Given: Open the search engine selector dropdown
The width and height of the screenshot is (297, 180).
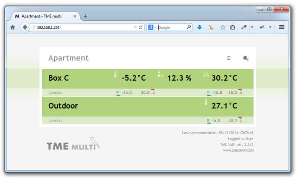Looking at the screenshot, I should tap(152, 27).
